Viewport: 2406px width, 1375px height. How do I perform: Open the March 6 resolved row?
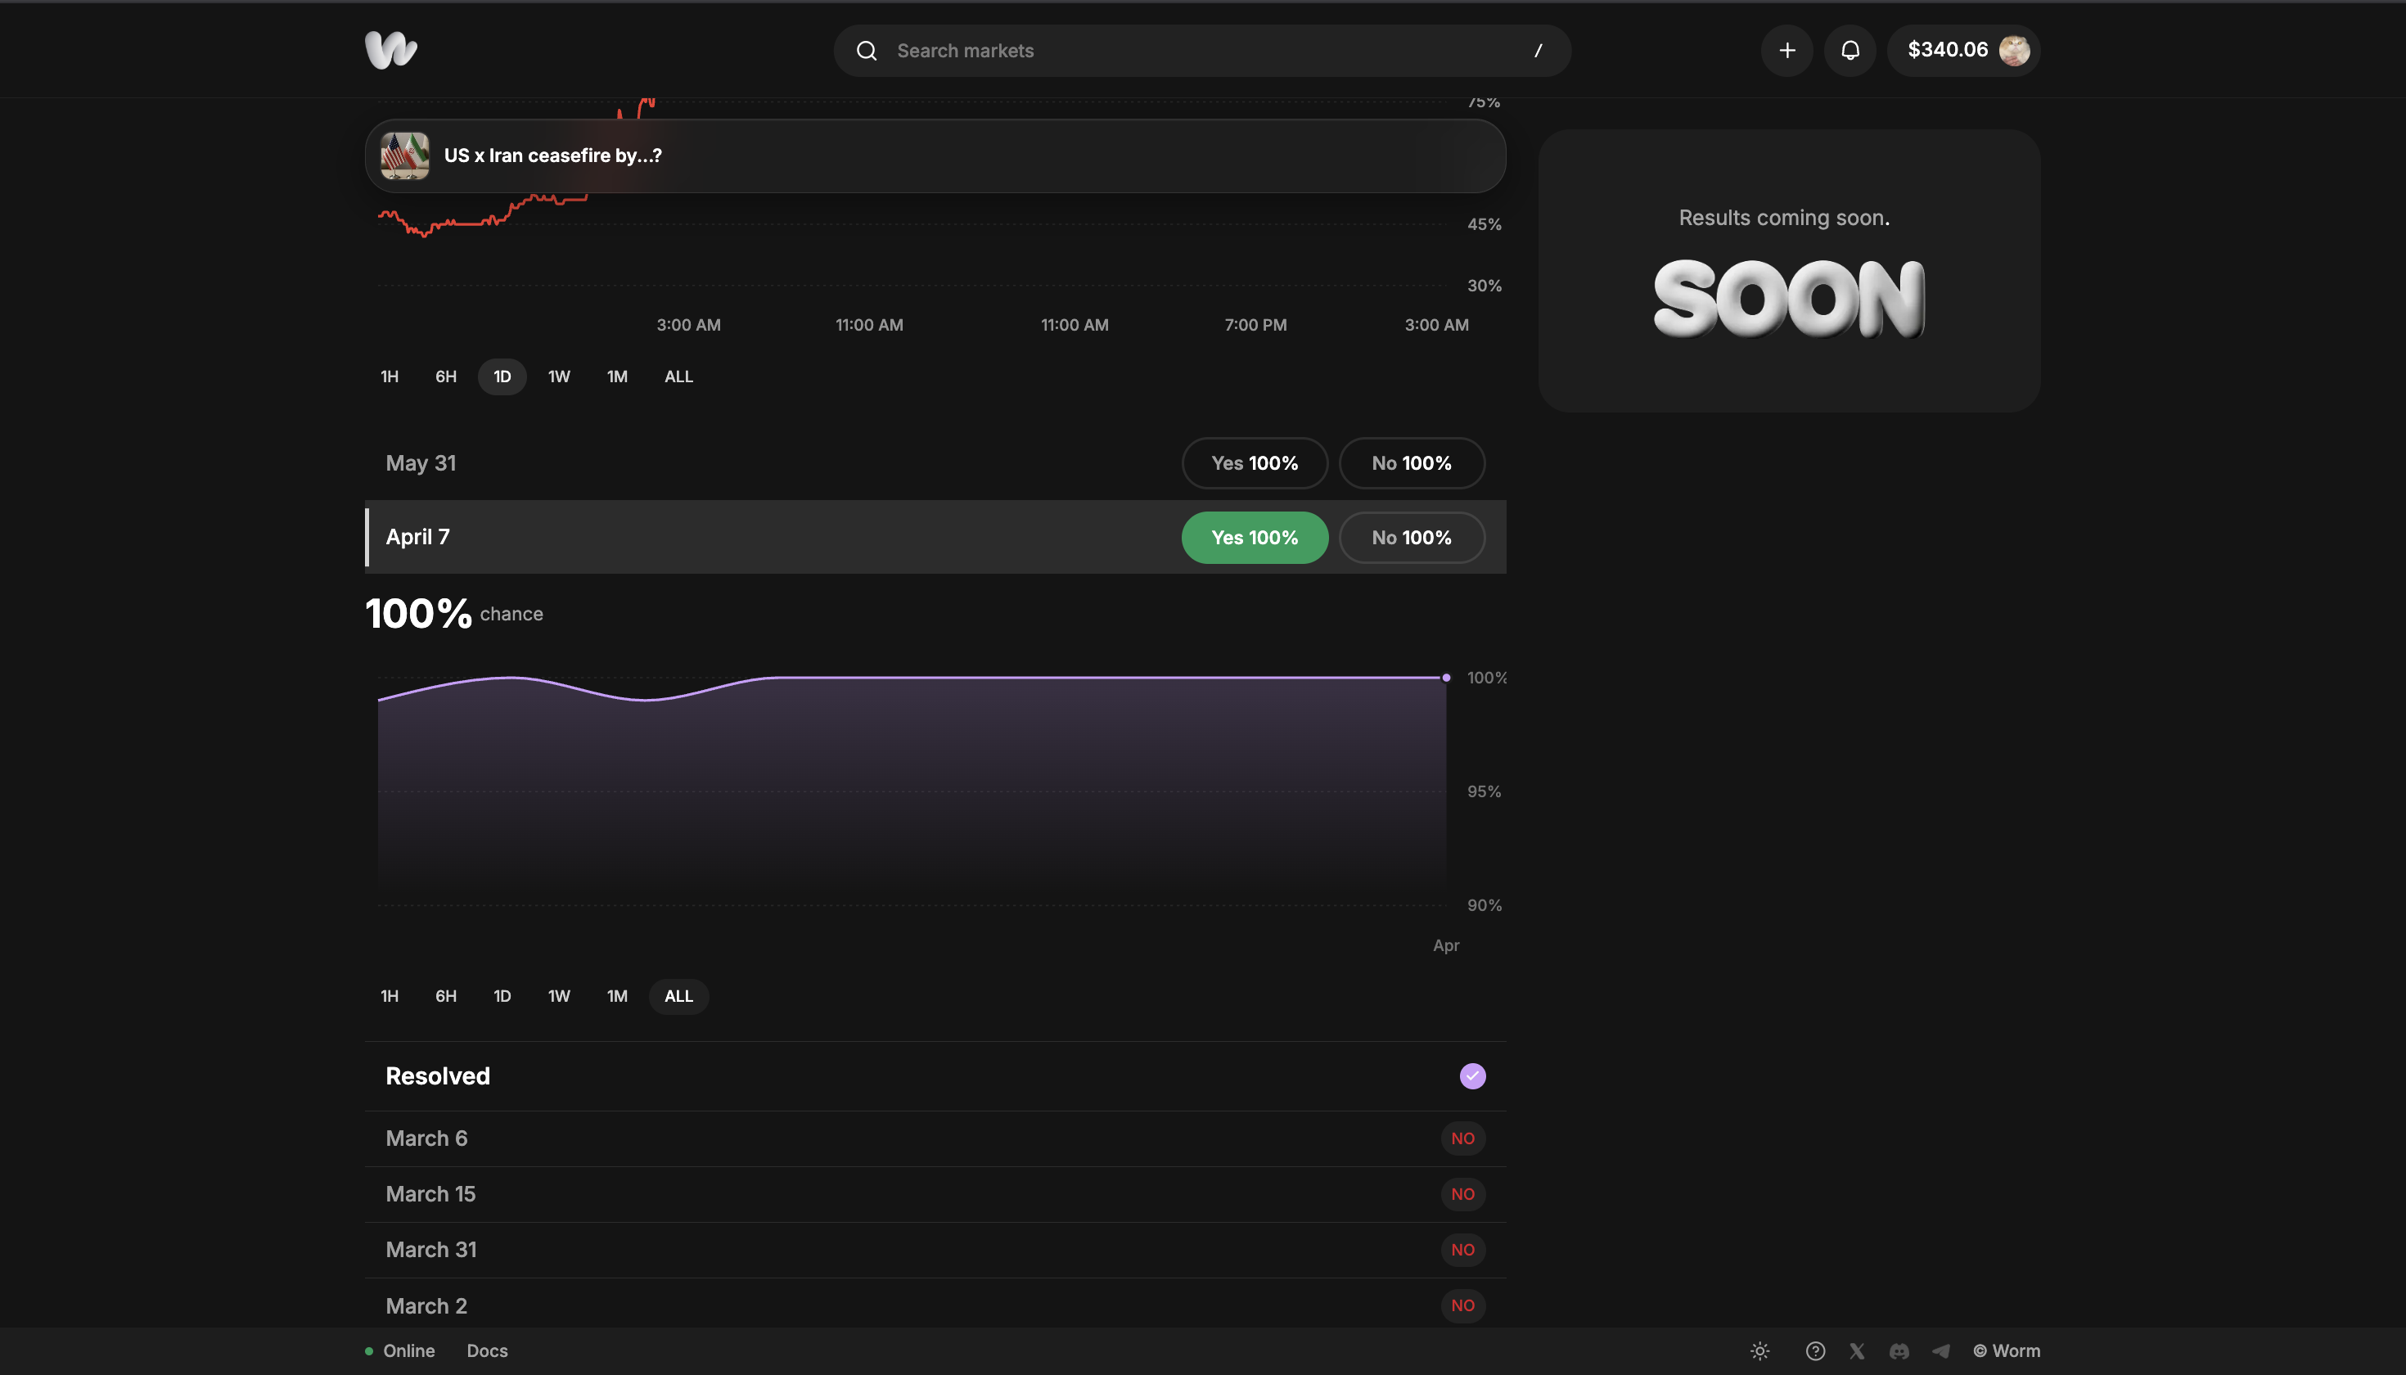click(935, 1138)
